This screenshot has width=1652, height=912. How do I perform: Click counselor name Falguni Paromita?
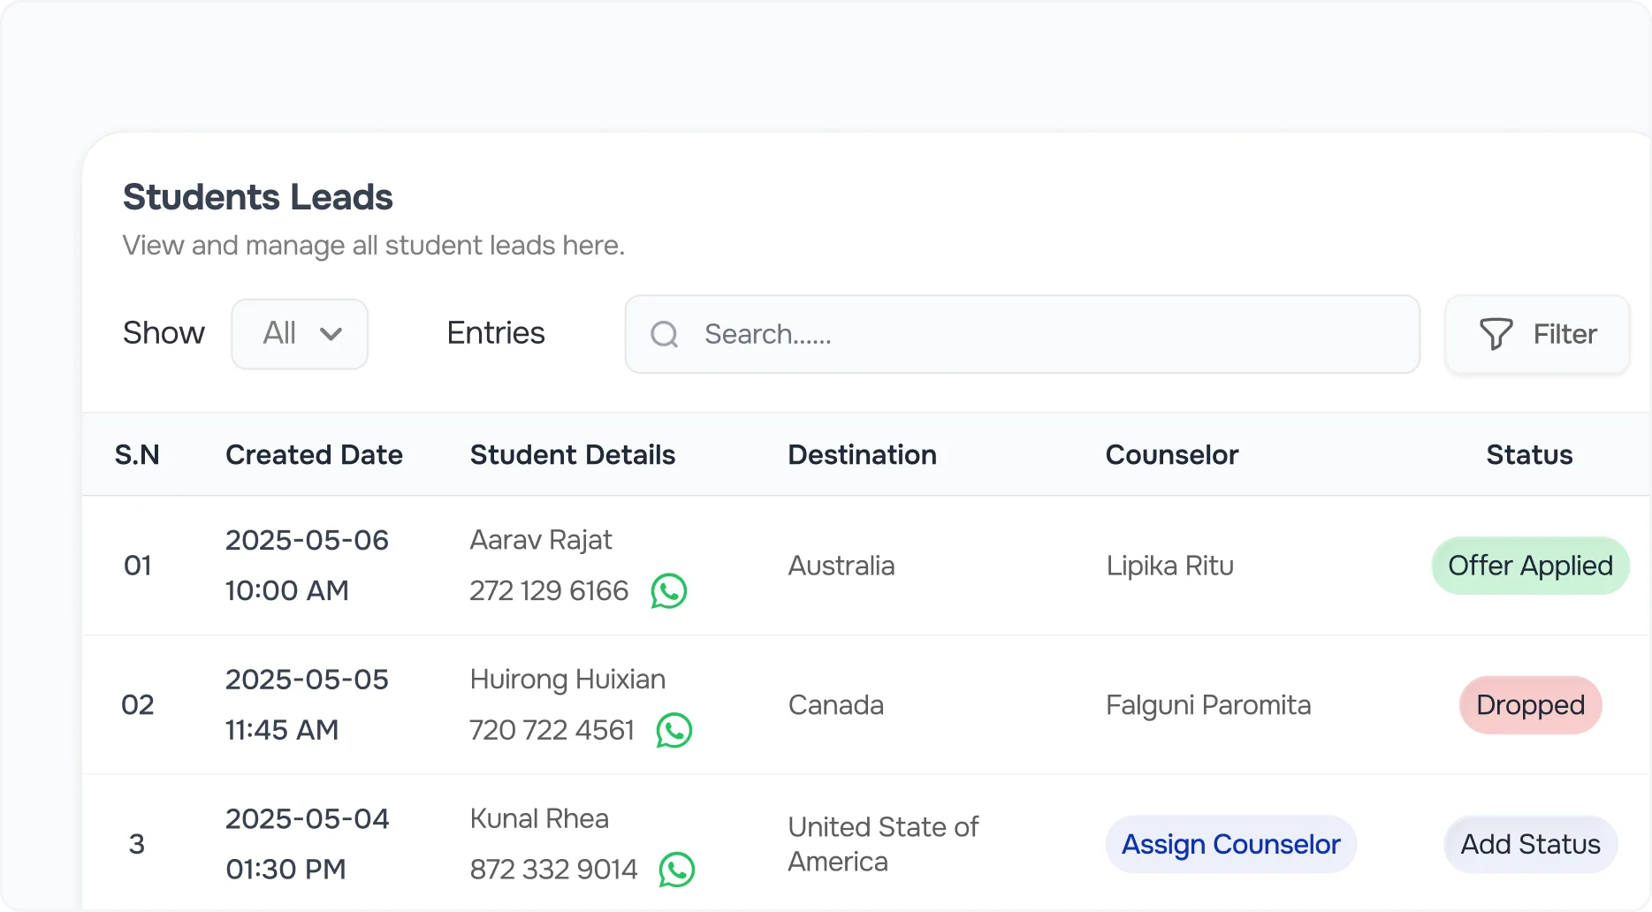coord(1207,705)
